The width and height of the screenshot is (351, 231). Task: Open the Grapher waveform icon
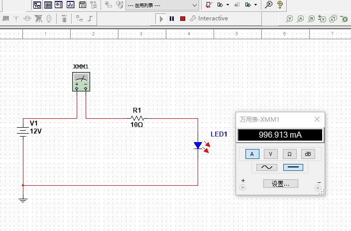pos(70,4)
